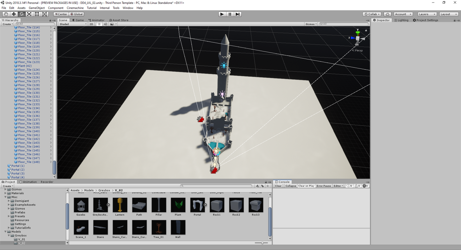
Task: Open the GameObject menu
Action: coord(36,8)
